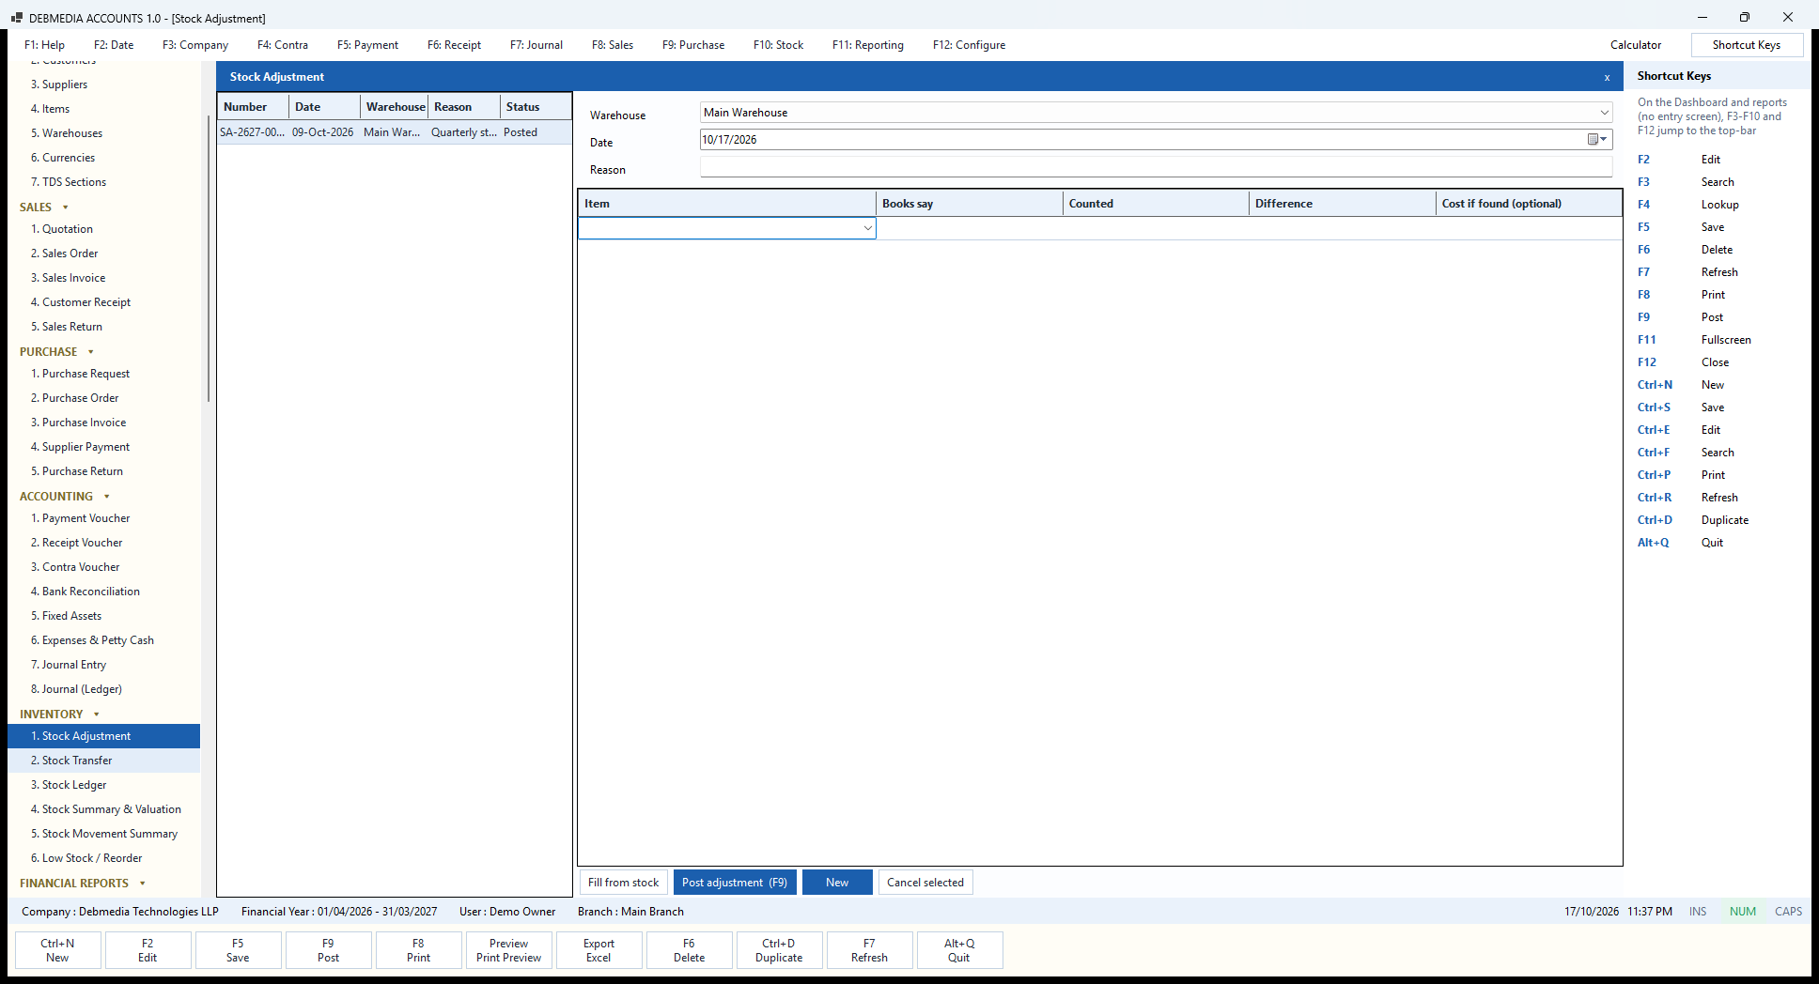Select the SA-2627-00... adjustment row
The height and width of the screenshot is (984, 1819).
394,132
